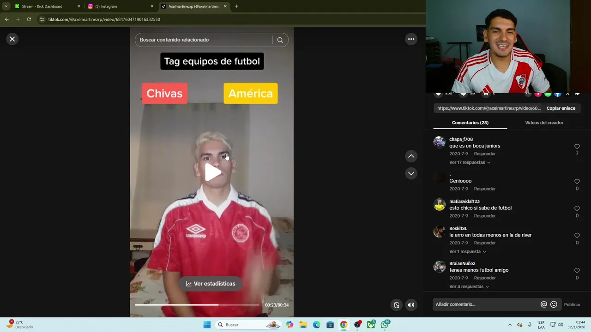Click the Publicar button
Image resolution: width=591 pixels, height=332 pixels.
(x=572, y=305)
